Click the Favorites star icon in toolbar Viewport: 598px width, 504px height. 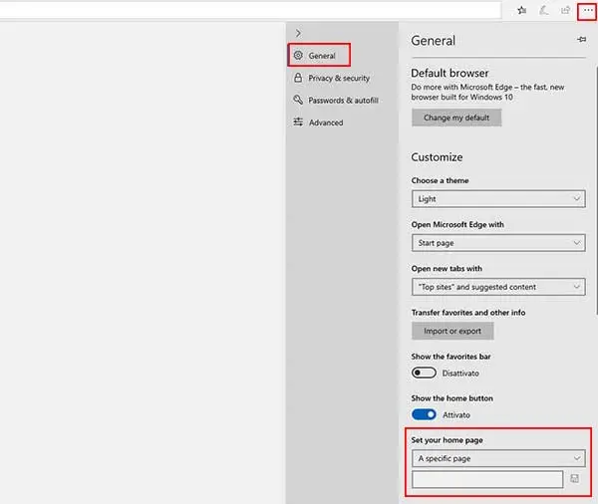[x=521, y=11]
